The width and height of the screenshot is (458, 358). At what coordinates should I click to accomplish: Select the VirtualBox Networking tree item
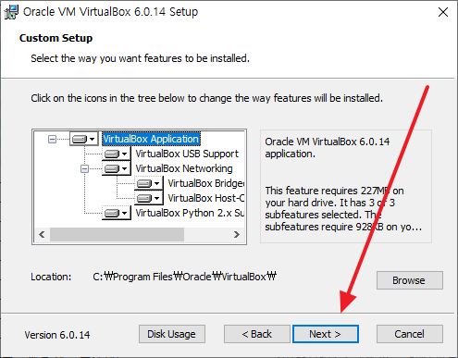coord(184,168)
